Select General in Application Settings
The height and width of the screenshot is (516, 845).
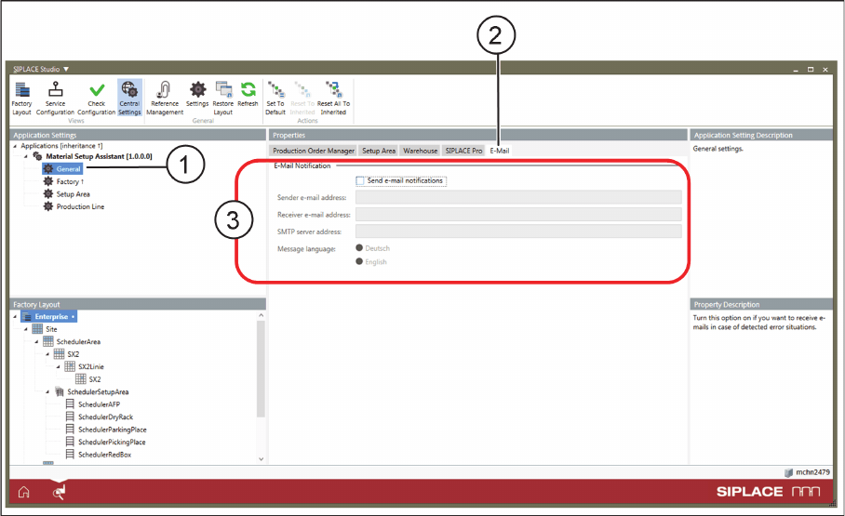pyautogui.click(x=62, y=168)
